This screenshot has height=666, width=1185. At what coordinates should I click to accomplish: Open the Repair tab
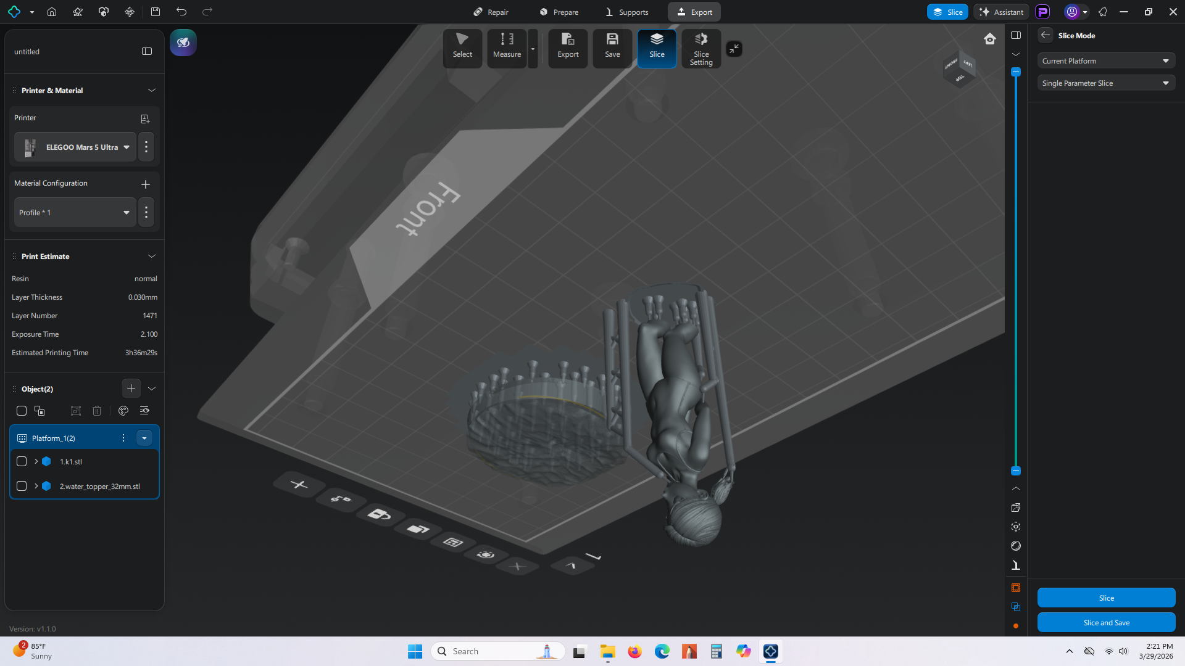tap(491, 12)
